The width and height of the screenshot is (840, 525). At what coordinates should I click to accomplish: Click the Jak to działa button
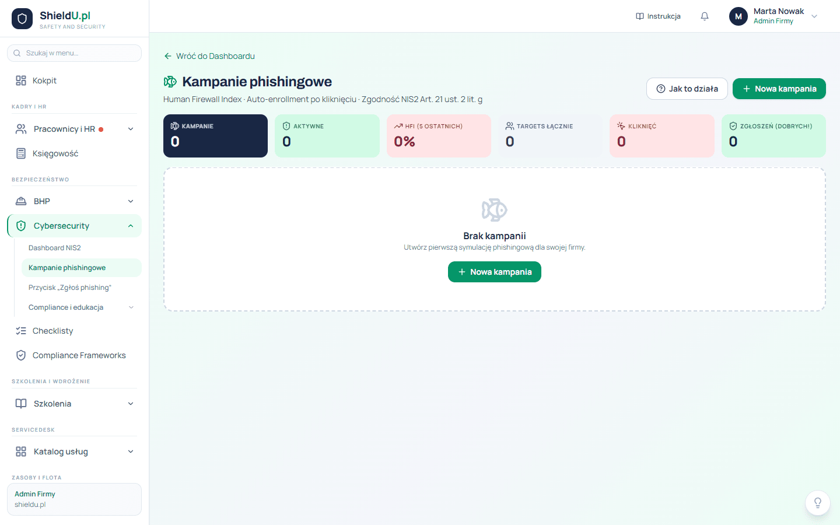click(x=687, y=89)
